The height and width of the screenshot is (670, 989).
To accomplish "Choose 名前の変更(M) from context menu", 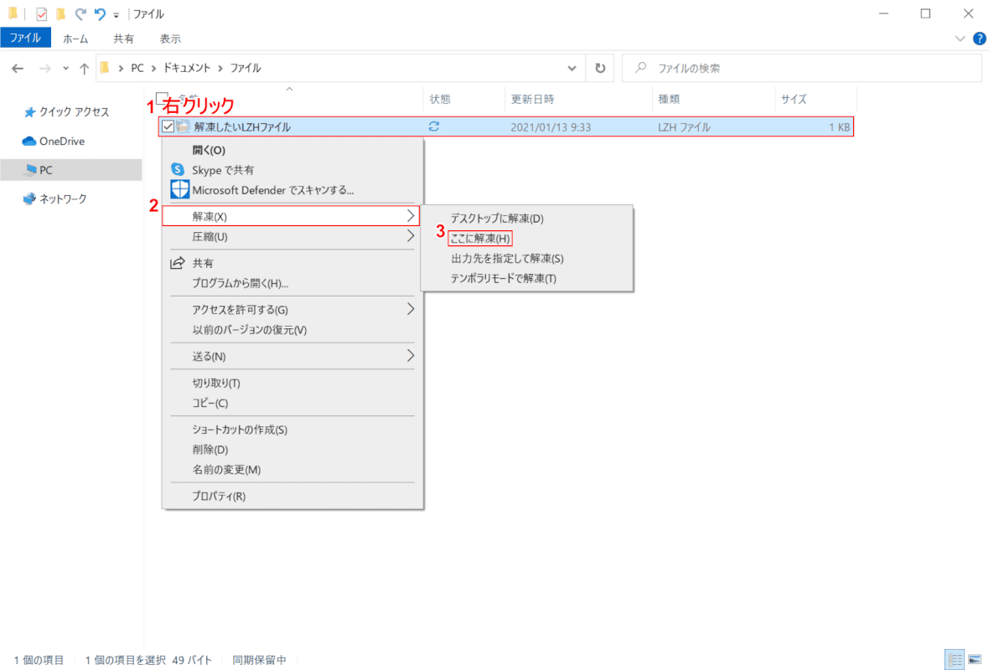I will coord(293,470).
